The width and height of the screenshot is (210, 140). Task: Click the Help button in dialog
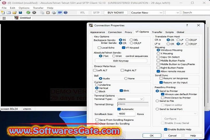click(x=193, y=136)
